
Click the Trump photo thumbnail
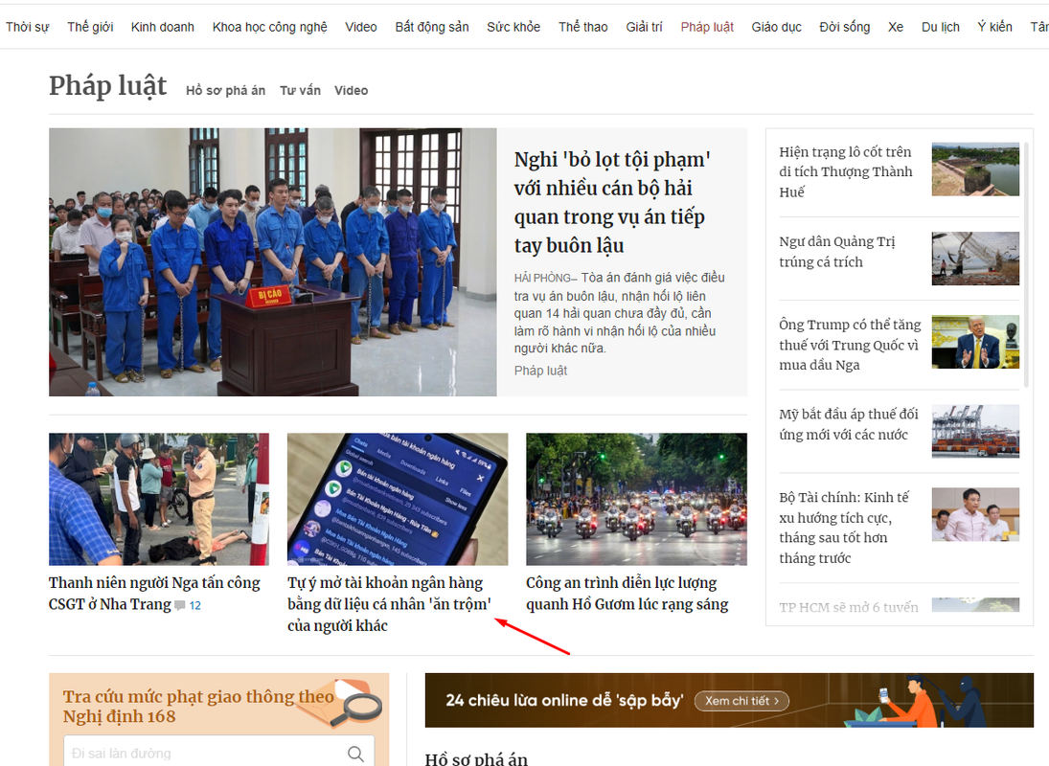(975, 342)
